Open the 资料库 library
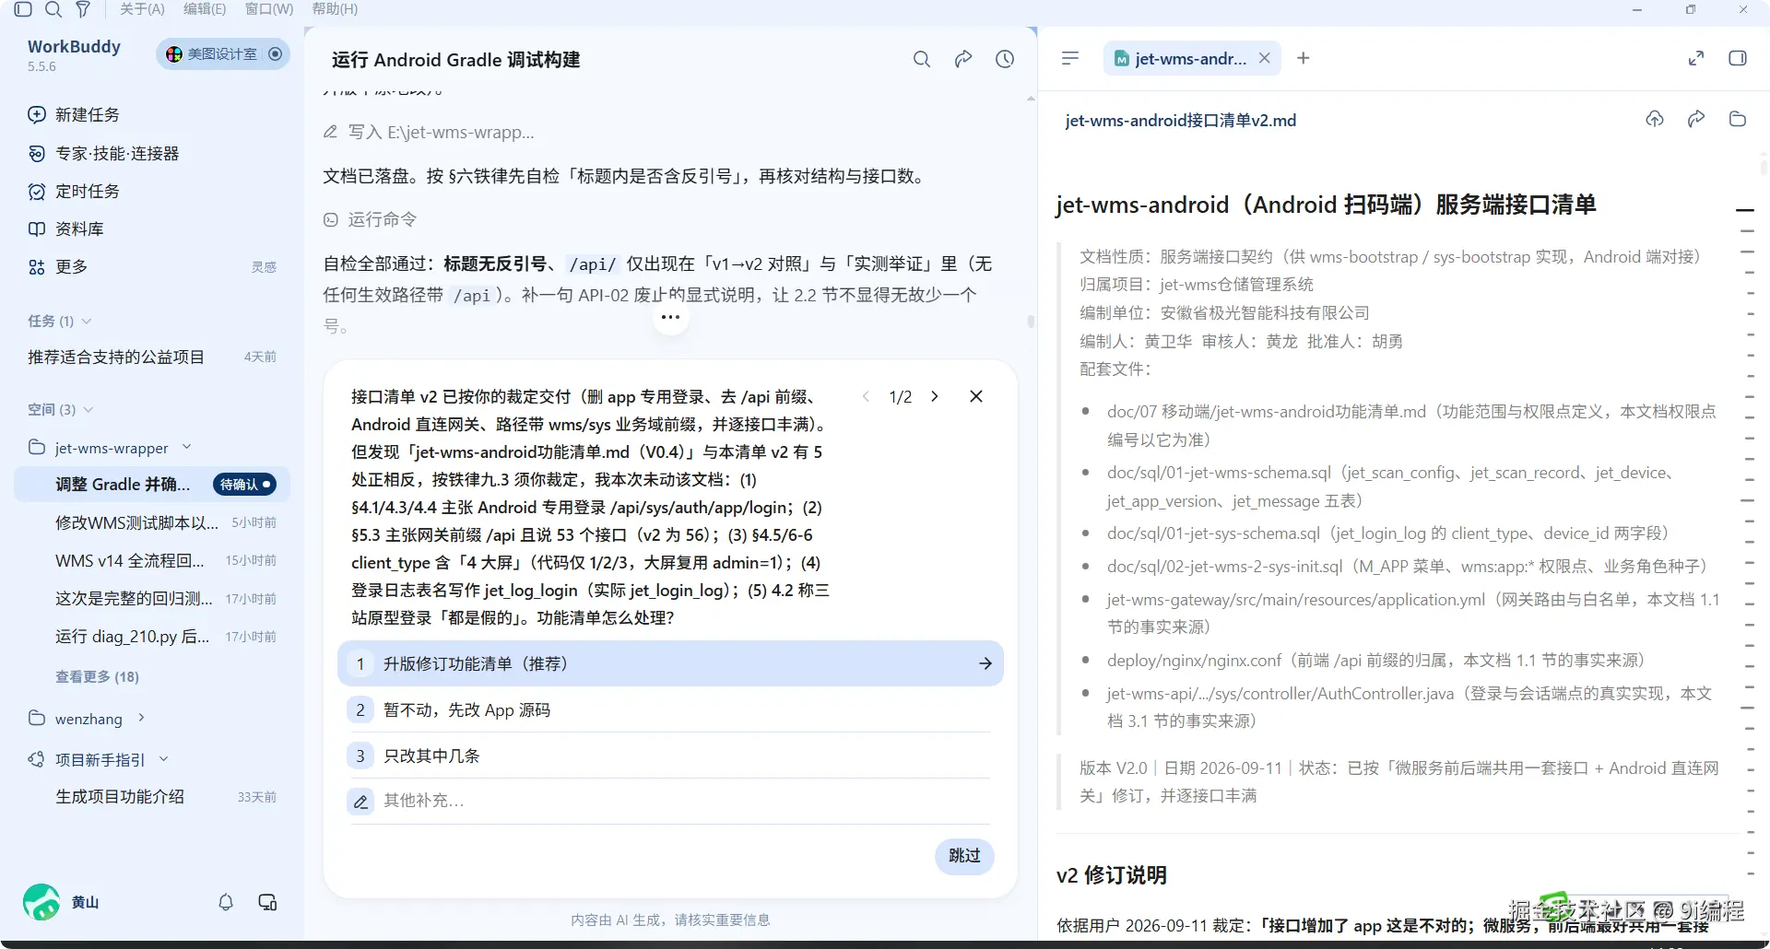Image resolution: width=1770 pixels, height=949 pixels. click(65, 229)
